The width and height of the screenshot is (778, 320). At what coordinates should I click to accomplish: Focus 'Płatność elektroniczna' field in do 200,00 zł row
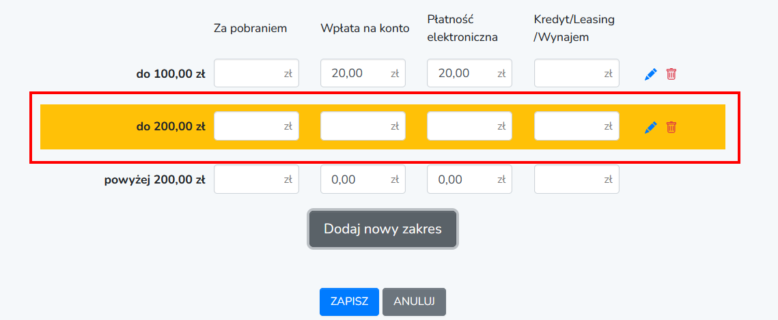pyautogui.click(x=469, y=126)
